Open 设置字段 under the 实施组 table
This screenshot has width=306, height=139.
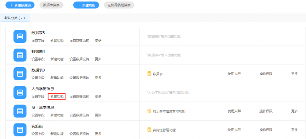pyautogui.click(x=38, y=134)
